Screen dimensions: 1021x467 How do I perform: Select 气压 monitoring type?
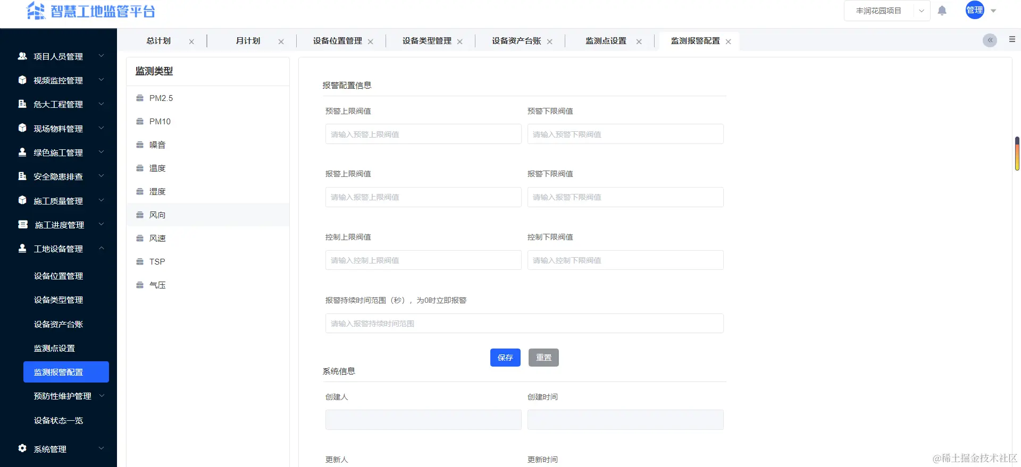[208, 285]
